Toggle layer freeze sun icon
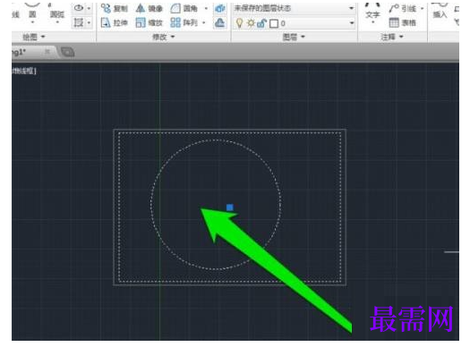 (x=251, y=23)
